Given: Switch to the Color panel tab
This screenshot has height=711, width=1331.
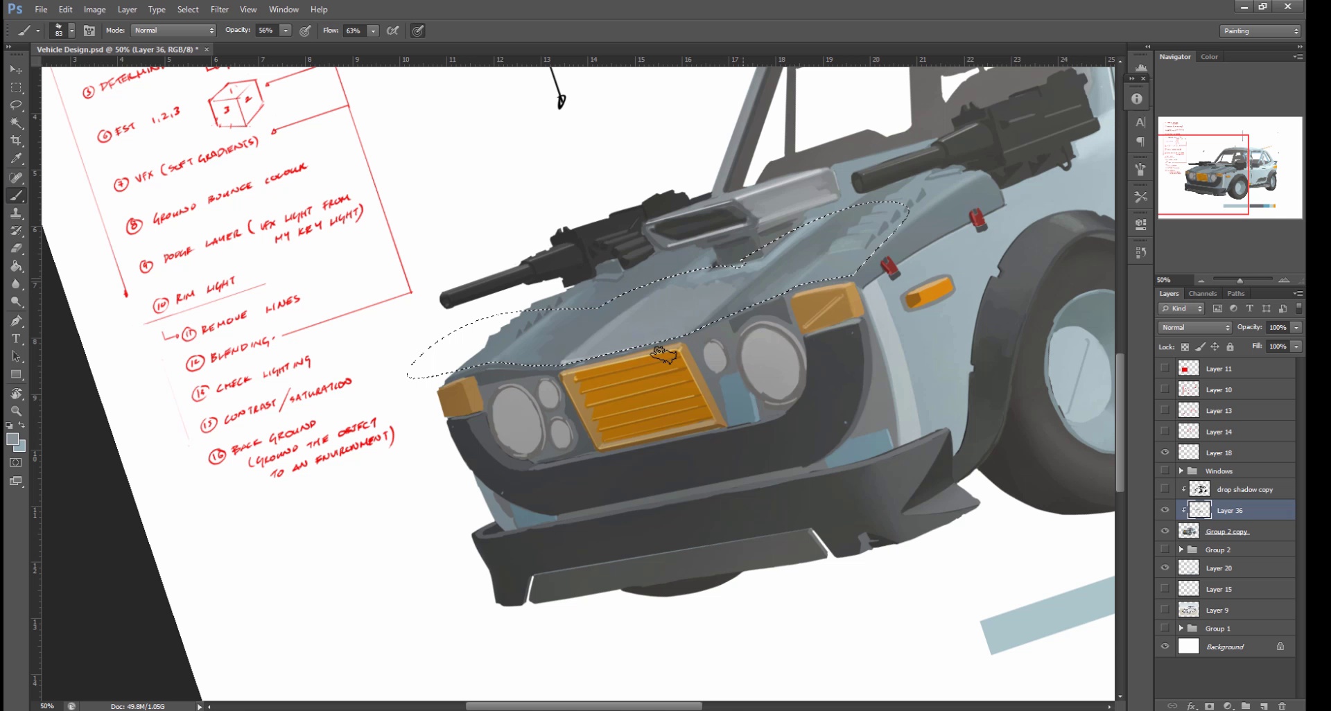Looking at the screenshot, I should tap(1209, 57).
